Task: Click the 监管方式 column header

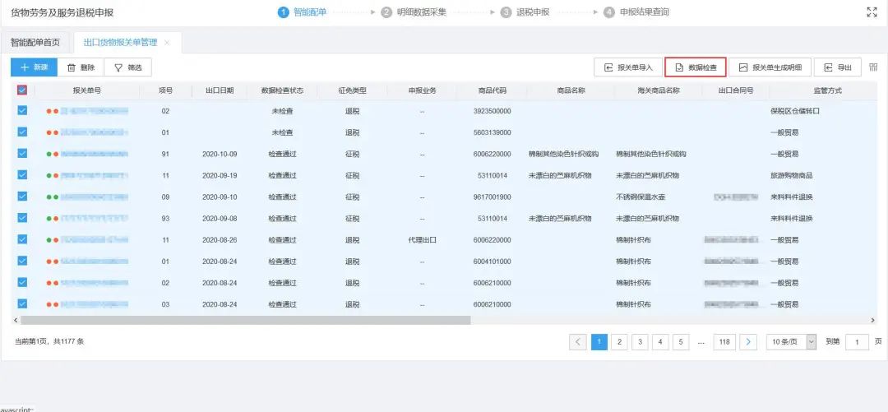Action: point(827,90)
